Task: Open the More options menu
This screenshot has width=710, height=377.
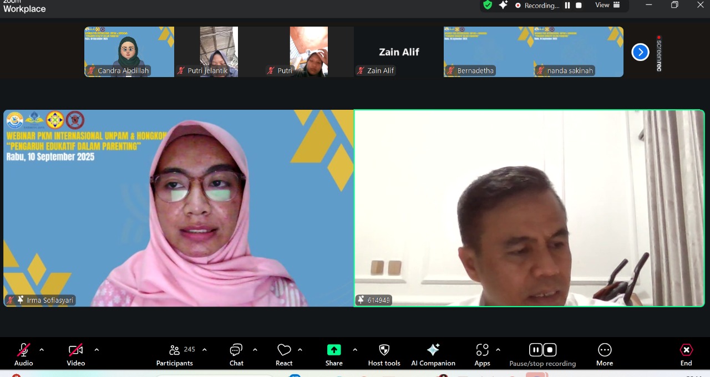Action: (x=605, y=355)
